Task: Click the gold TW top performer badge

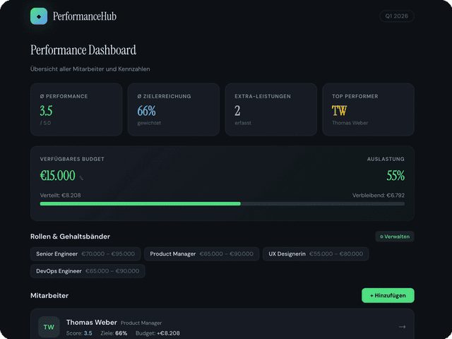Action: click(x=339, y=111)
